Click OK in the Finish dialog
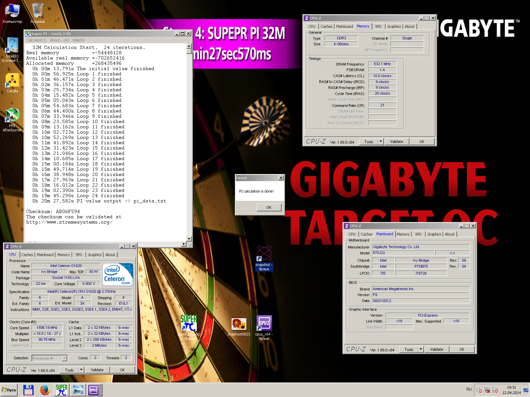Image resolution: width=530 pixels, height=397 pixels. 269,207
